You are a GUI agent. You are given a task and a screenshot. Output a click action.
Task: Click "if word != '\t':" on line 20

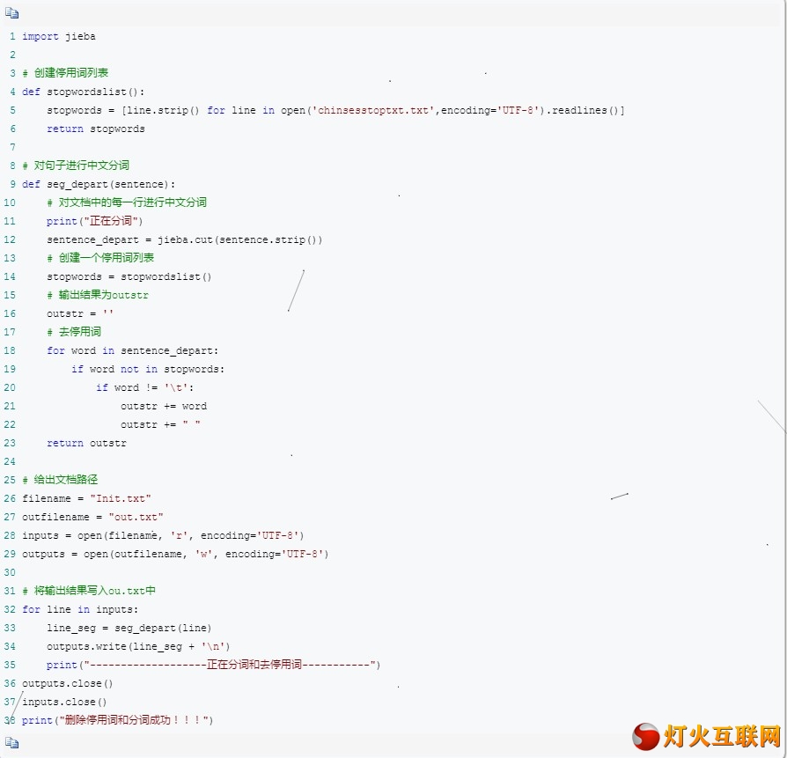coord(145,387)
